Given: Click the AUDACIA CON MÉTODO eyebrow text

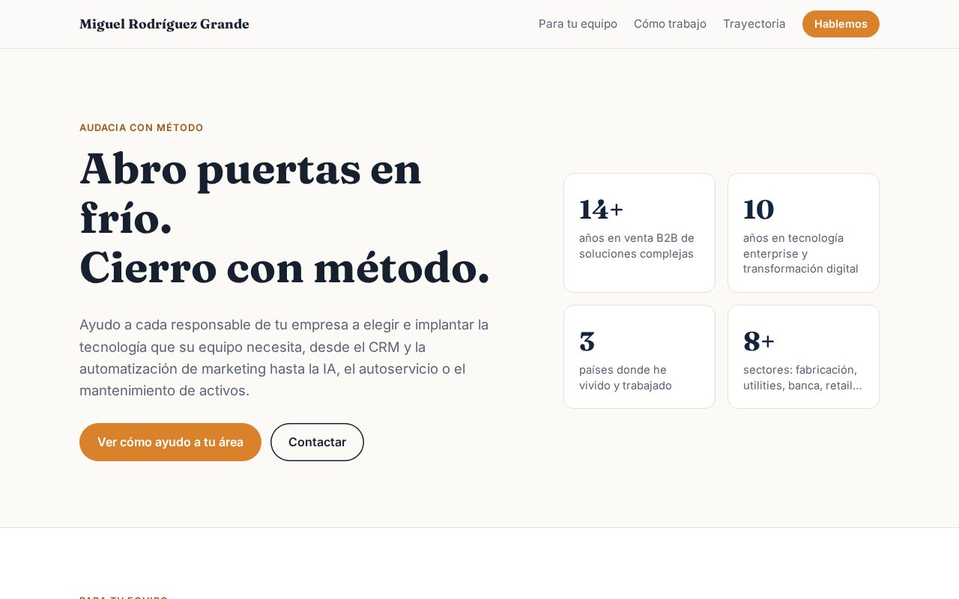Looking at the screenshot, I should 142,127.
